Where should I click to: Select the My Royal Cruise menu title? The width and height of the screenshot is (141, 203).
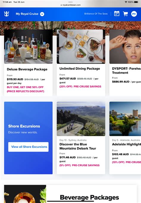(x=27, y=14)
